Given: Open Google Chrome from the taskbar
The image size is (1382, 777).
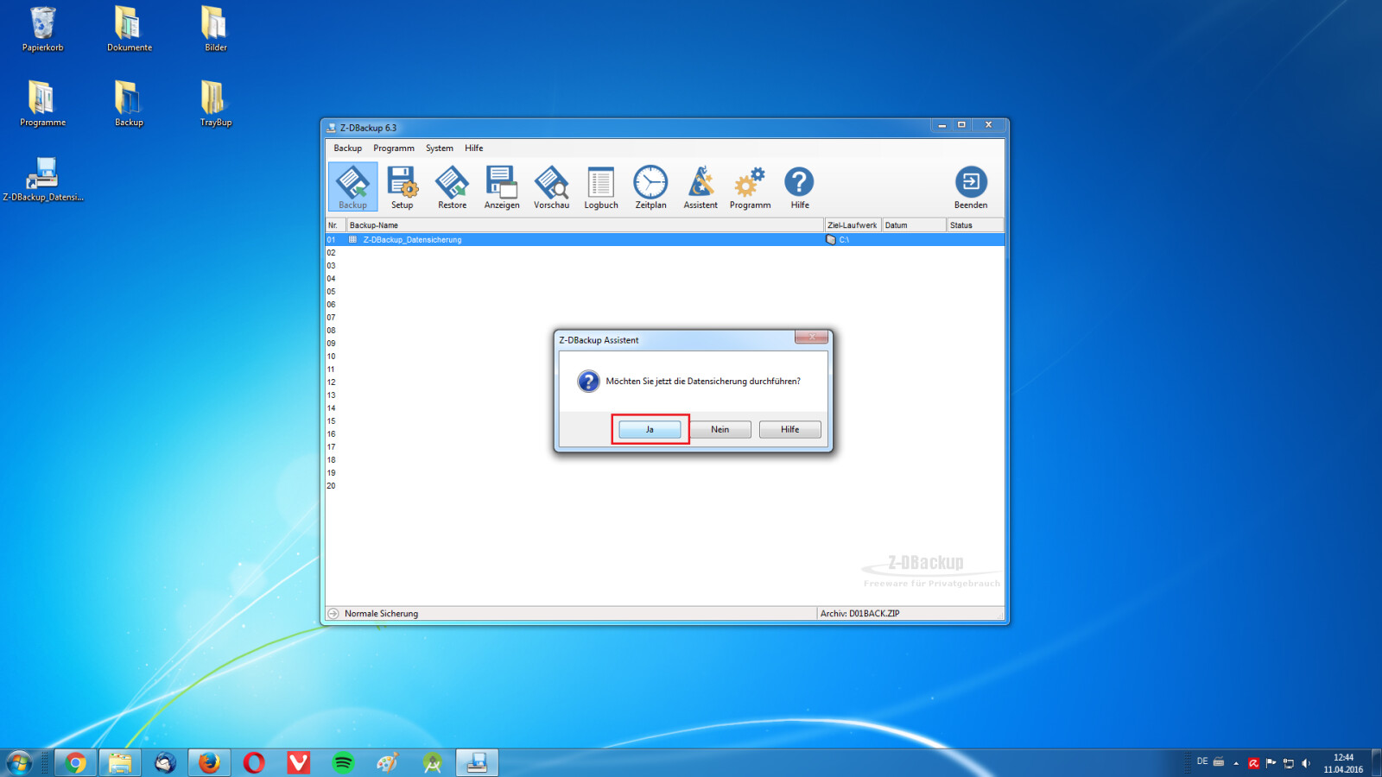Looking at the screenshot, I should pyautogui.click(x=76, y=762).
